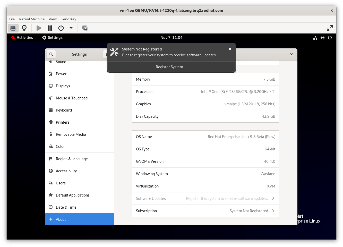The height and width of the screenshot is (247, 343).
Task: Select Removable Media in the sidebar
Action: [x=79, y=134]
